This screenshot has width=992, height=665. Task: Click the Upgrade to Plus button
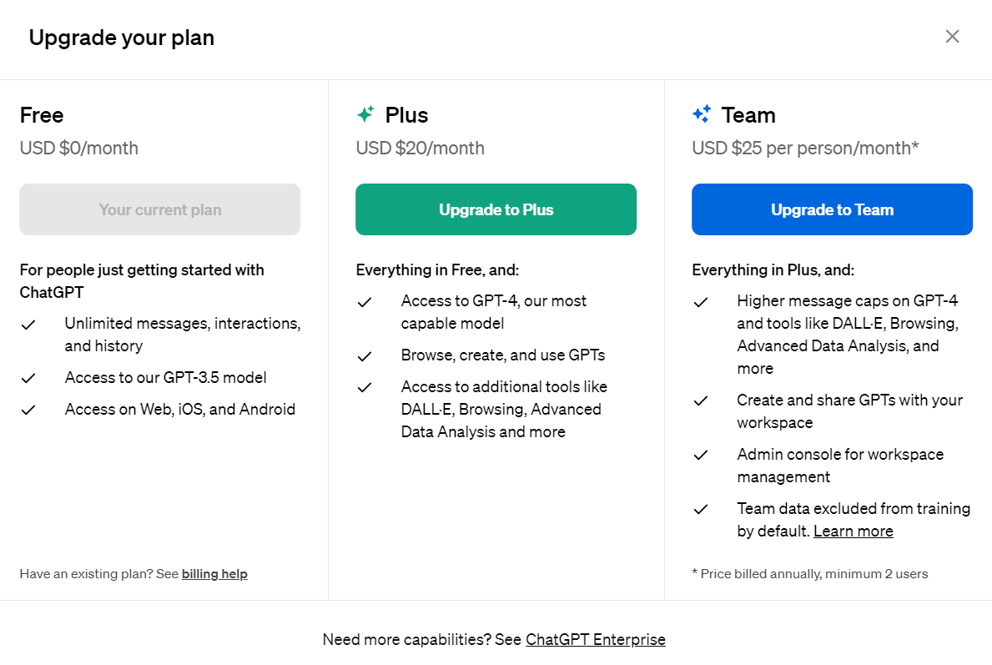pyautogui.click(x=496, y=209)
